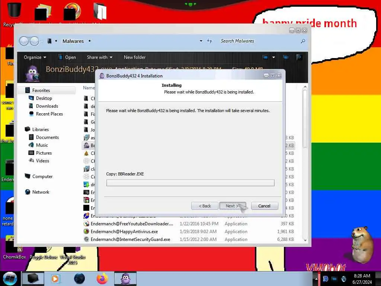Screen dimensions: 381x286
Task: Open the media player taskbar icon
Action: [x=55, y=279]
